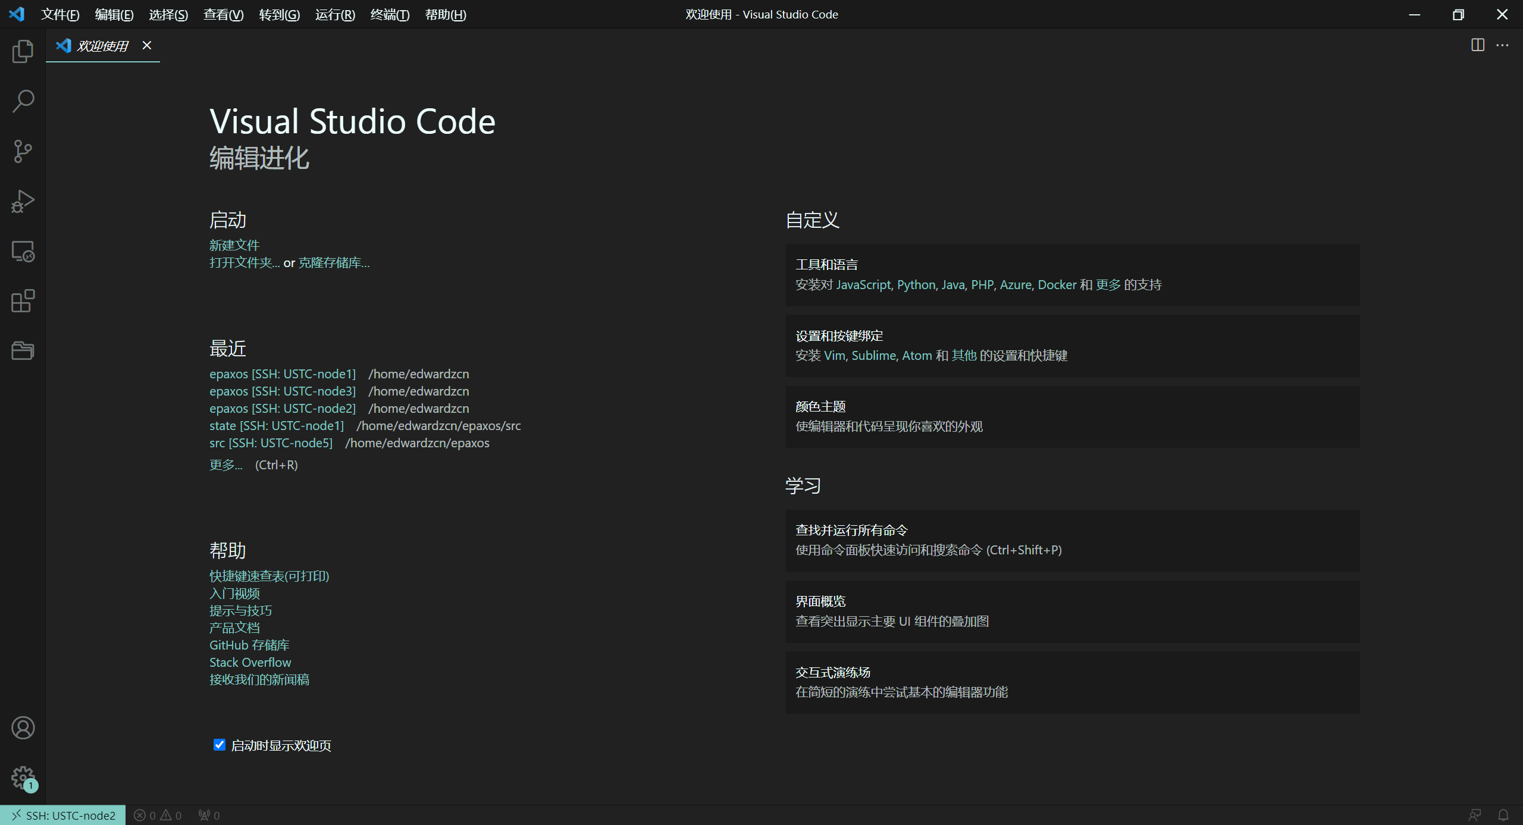Select the 欢迎使用 editor tab

pyautogui.click(x=103, y=46)
